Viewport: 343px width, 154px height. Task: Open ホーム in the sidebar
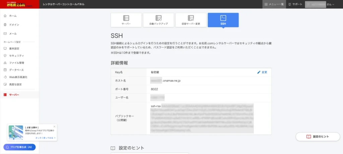(13, 16)
